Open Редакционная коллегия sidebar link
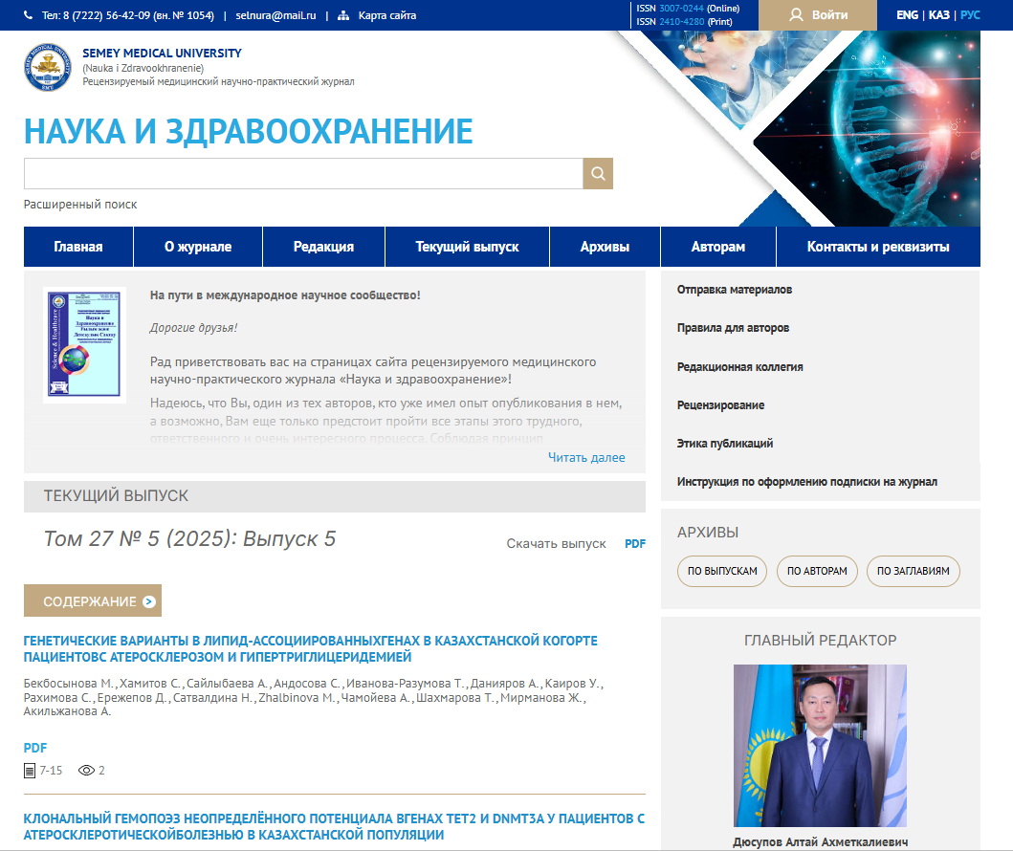Image resolution: width=1013 pixels, height=851 pixels. tap(739, 367)
